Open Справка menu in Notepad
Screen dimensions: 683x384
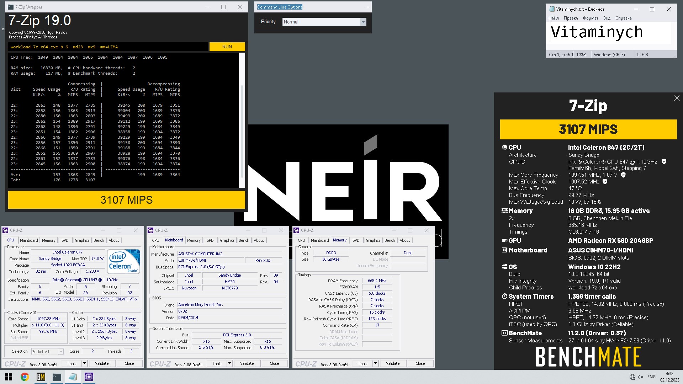(624, 18)
